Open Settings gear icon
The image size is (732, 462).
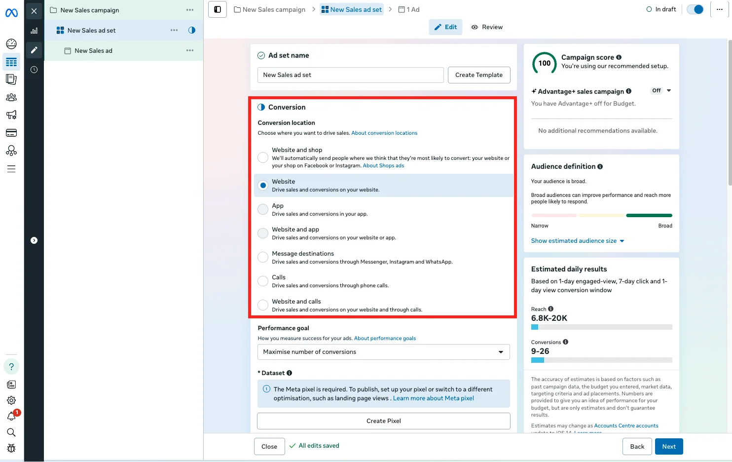[11, 400]
